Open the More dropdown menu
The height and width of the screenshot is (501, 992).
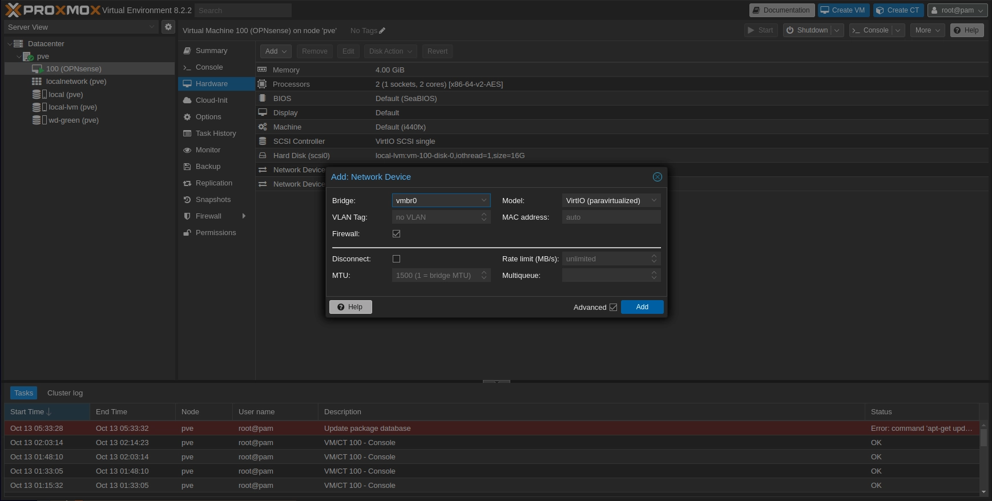[928, 30]
